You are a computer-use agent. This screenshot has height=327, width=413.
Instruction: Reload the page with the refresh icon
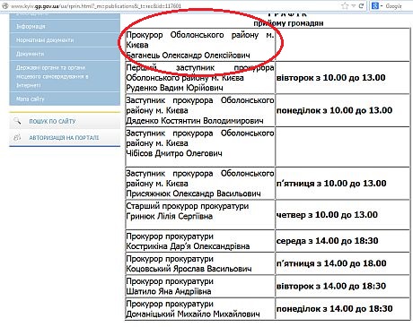pyautogui.click(x=361, y=5)
